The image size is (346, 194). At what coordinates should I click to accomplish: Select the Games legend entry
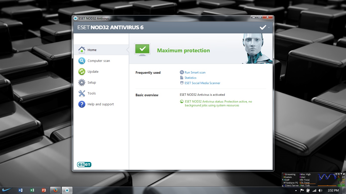288,177
